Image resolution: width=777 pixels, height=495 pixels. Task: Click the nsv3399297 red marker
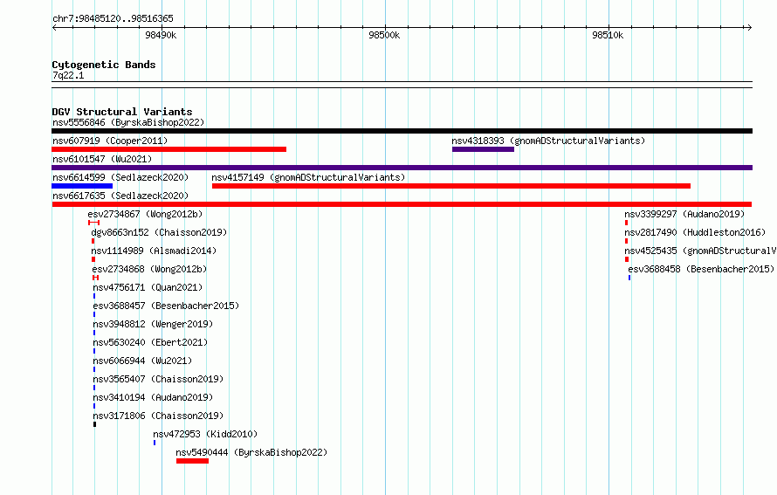point(626,223)
